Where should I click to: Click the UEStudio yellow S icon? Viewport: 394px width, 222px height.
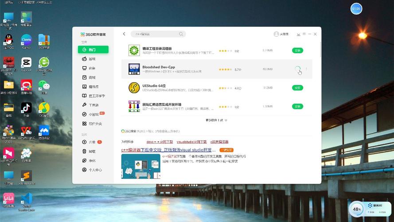click(x=134, y=88)
